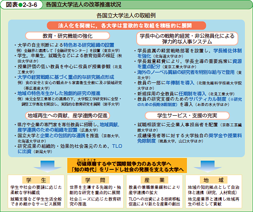Click the blue text 任期制を導入
The width and height of the screenshot is (253, 212).
point(192,93)
